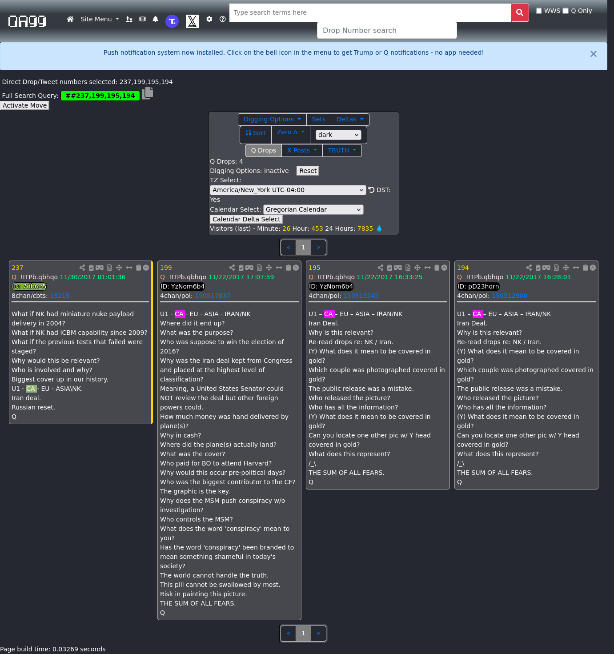Screen dimensions: 614x654
Task: Open 8chan/cbts post link 13215
Action: click(x=60, y=296)
